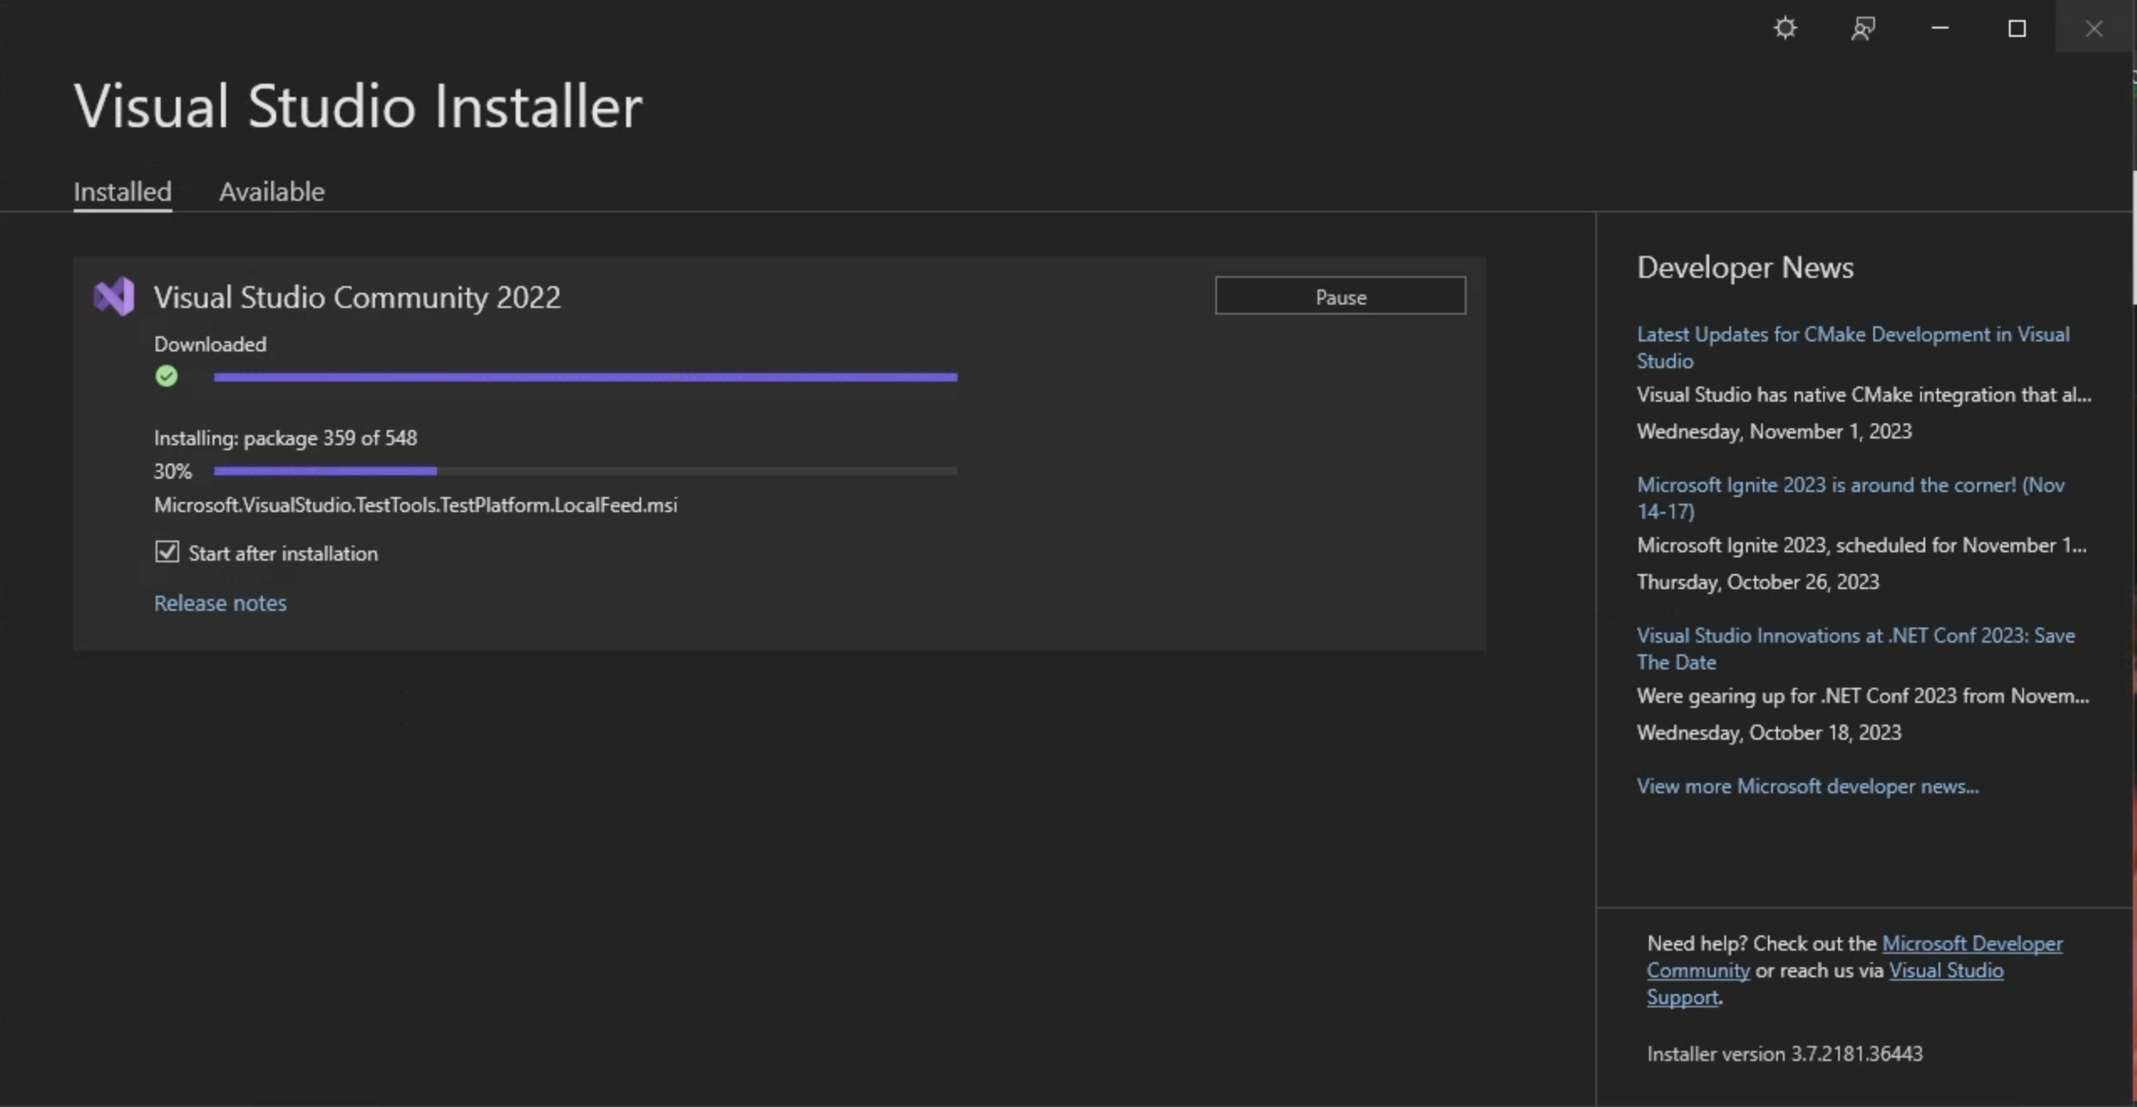Open the Microsoft Developer Community link
The image size is (2137, 1107).
click(x=1970, y=942)
